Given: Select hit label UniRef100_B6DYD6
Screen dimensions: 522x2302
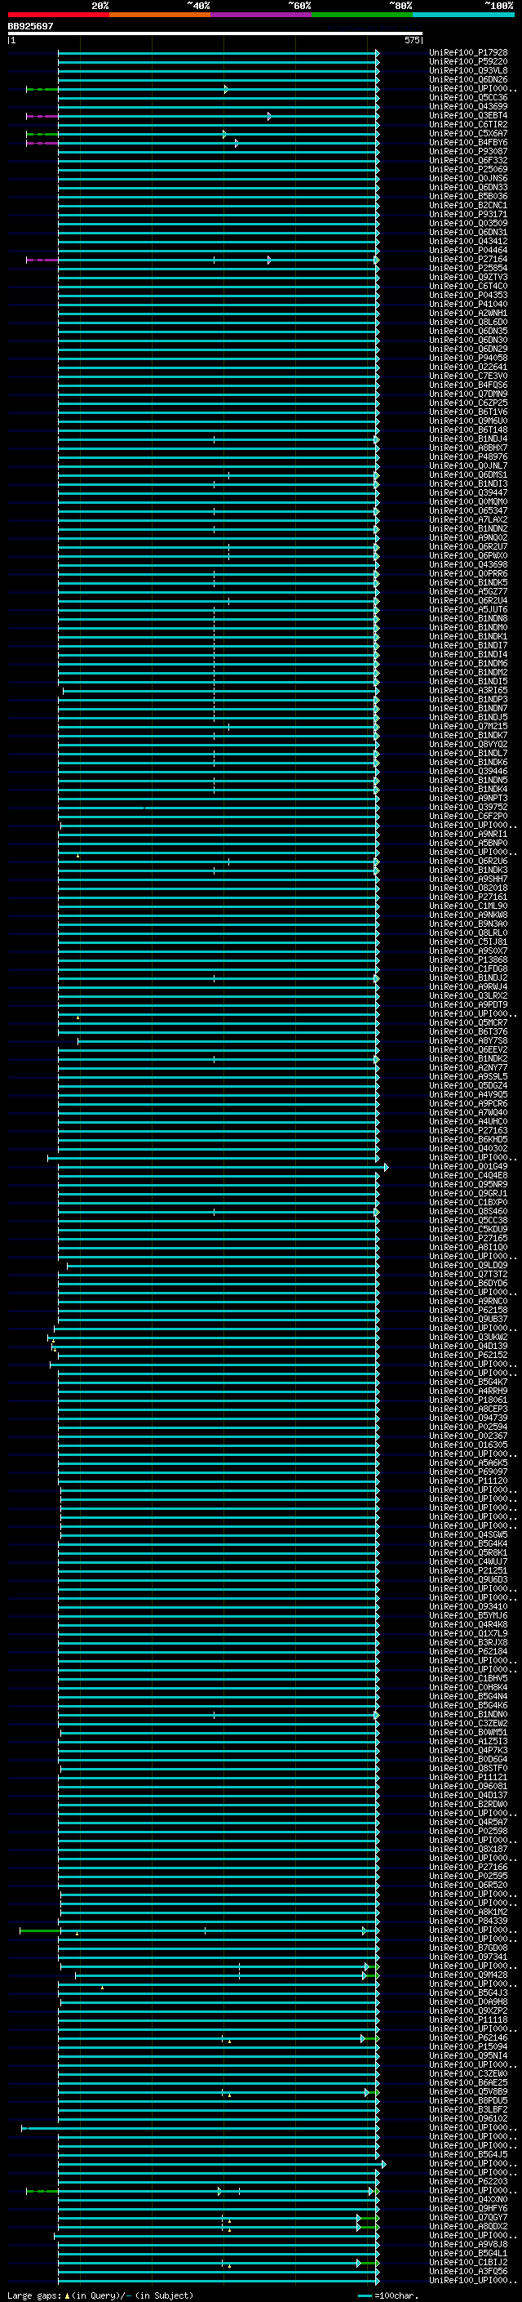Looking at the screenshot, I should [x=467, y=1283].
